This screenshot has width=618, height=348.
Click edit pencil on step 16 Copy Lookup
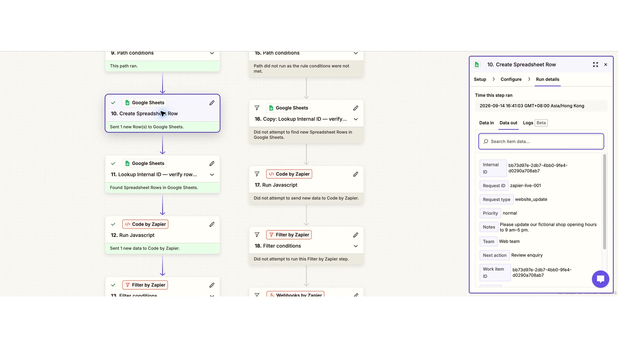[x=356, y=108]
